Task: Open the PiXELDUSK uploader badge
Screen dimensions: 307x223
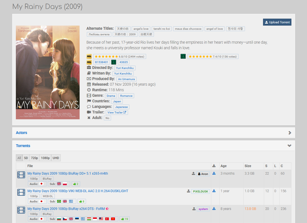Action: click(x=200, y=191)
